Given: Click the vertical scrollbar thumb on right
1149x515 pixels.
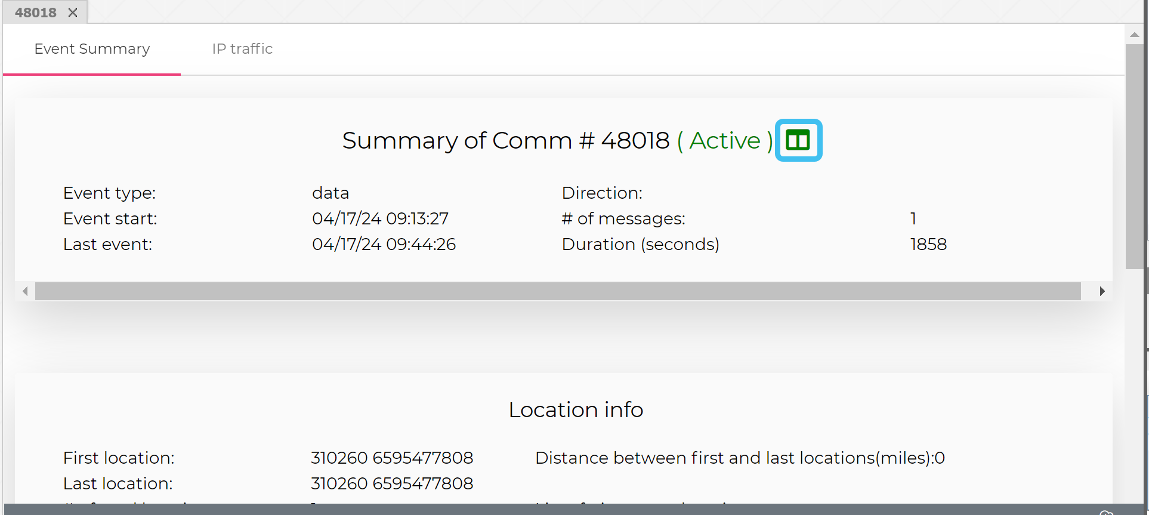Looking at the screenshot, I should (x=1135, y=156).
